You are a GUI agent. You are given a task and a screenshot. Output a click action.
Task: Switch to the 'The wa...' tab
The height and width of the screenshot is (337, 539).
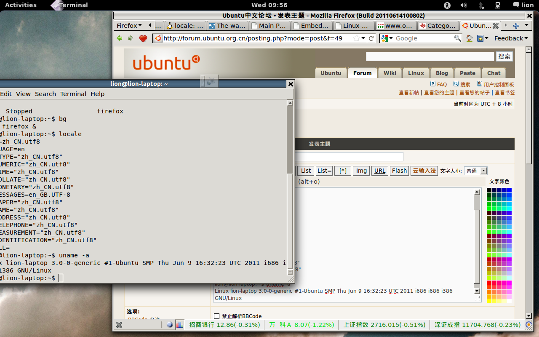(228, 26)
